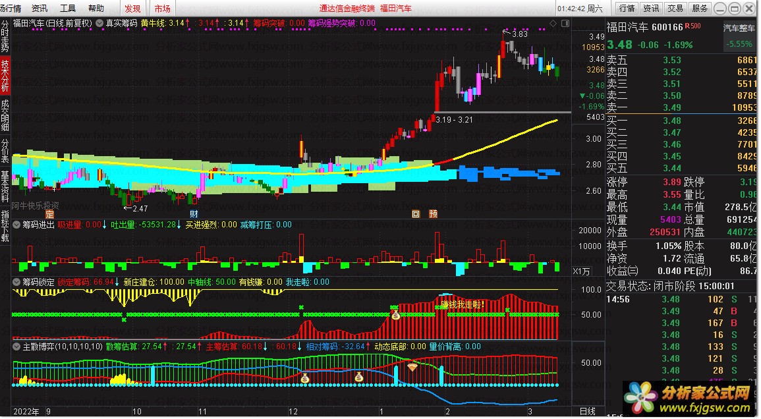Image resolution: width=761 pixels, height=419 pixels.
Task: Click the 买一 bid price row
Action: coord(681,121)
